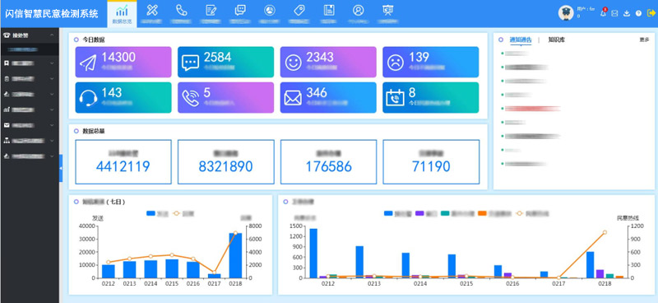Viewport: 658px width, 303px height.
Task: Click the yellow logout arrow icon
Action: [651, 13]
